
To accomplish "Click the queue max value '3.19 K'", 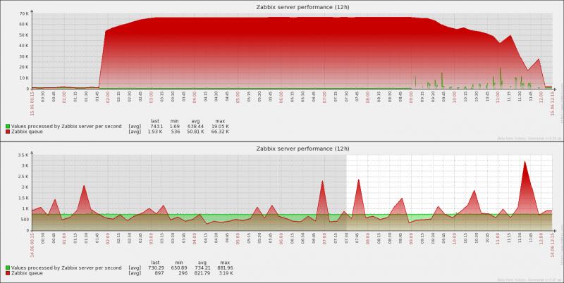I will (225, 273).
